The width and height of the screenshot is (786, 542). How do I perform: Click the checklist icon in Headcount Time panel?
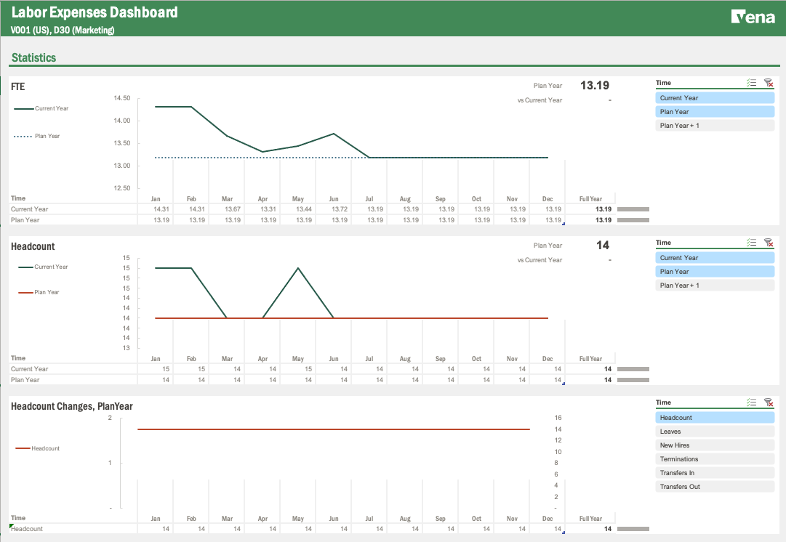click(x=752, y=242)
